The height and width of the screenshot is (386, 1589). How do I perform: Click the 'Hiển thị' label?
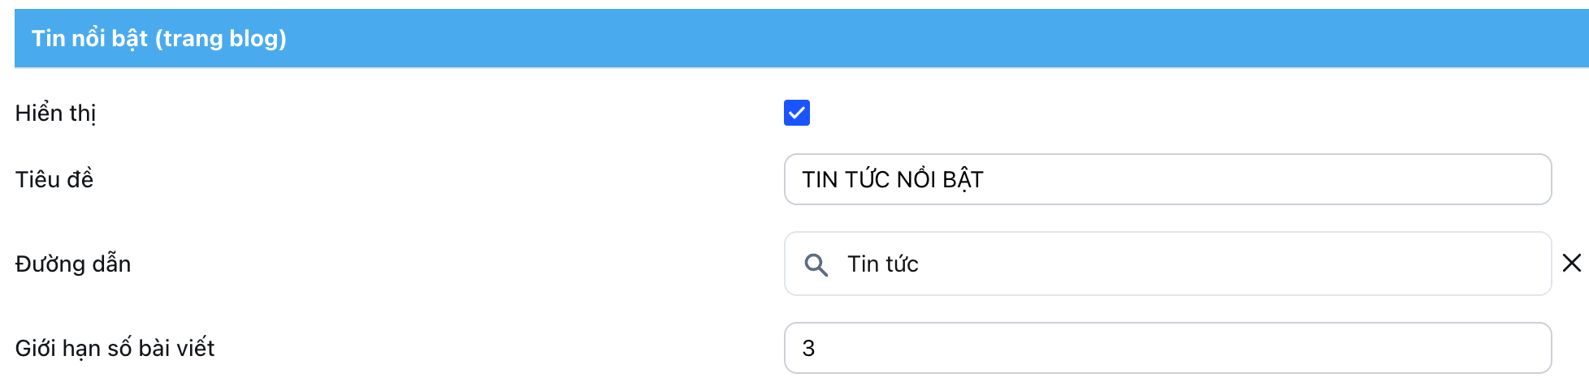click(x=55, y=113)
